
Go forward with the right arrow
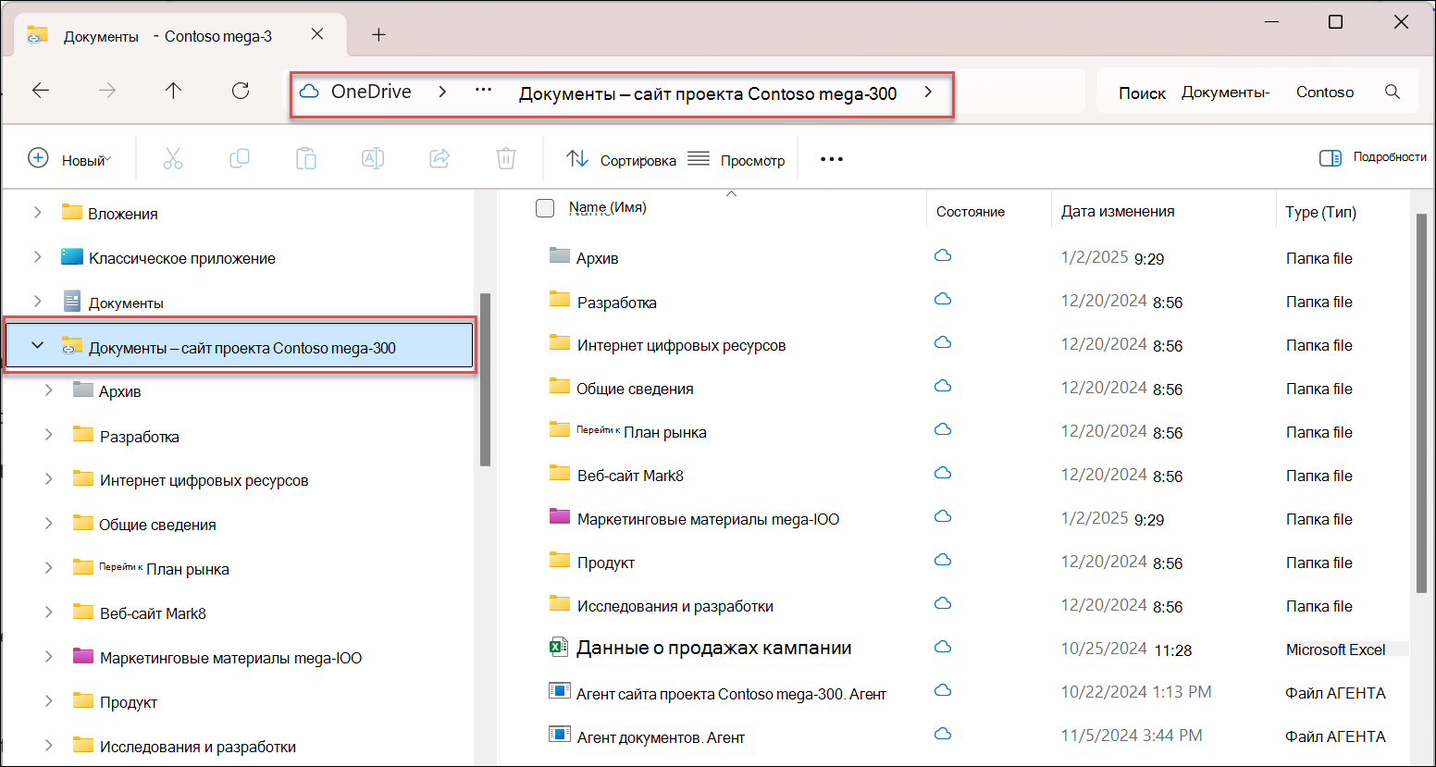(x=107, y=91)
